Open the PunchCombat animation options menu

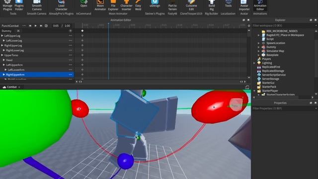tap(24, 26)
